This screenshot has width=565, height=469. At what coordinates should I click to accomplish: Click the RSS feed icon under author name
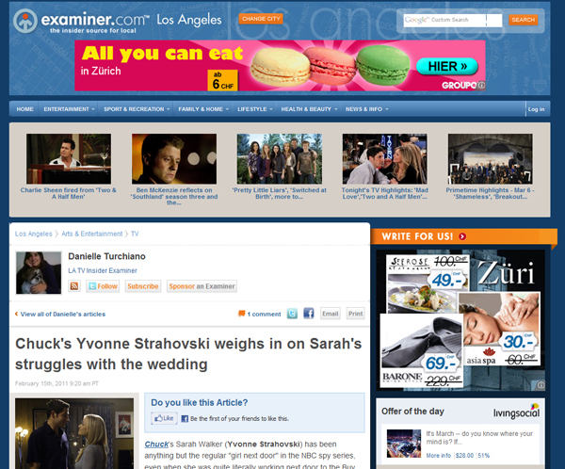tap(74, 286)
